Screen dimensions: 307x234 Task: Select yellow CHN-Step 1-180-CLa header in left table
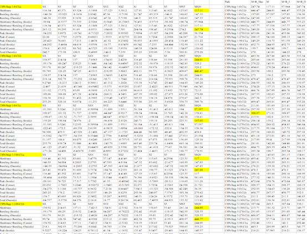(21, 155)
